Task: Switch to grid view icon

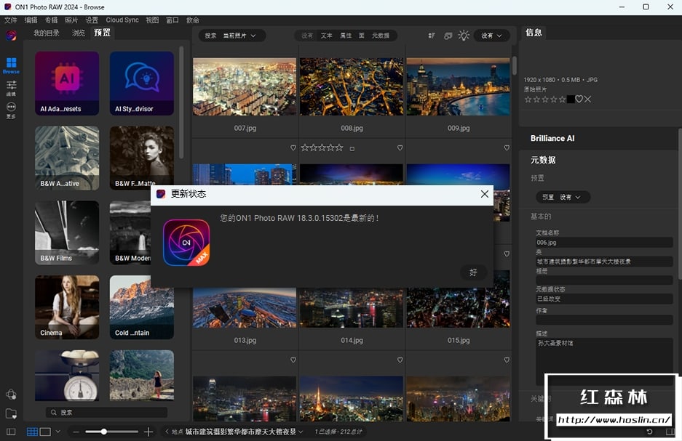Action: [x=32, y=432]
